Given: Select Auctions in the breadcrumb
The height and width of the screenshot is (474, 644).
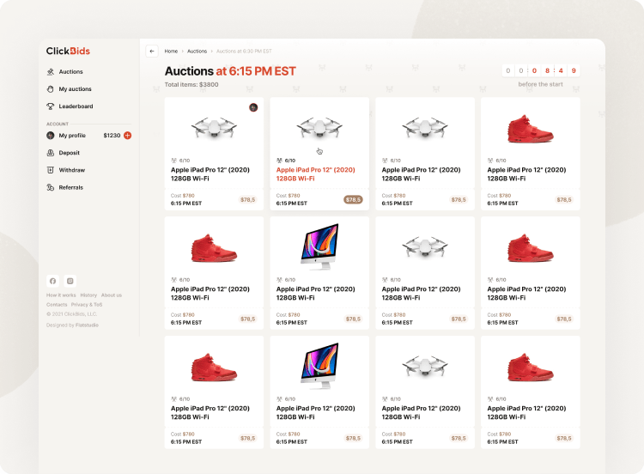Looking at the screenshot, I should (197, 52).
